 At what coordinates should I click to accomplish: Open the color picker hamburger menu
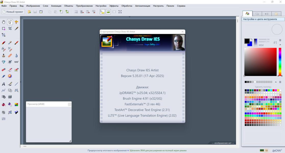pyautogui.click(x=280, y=40)
